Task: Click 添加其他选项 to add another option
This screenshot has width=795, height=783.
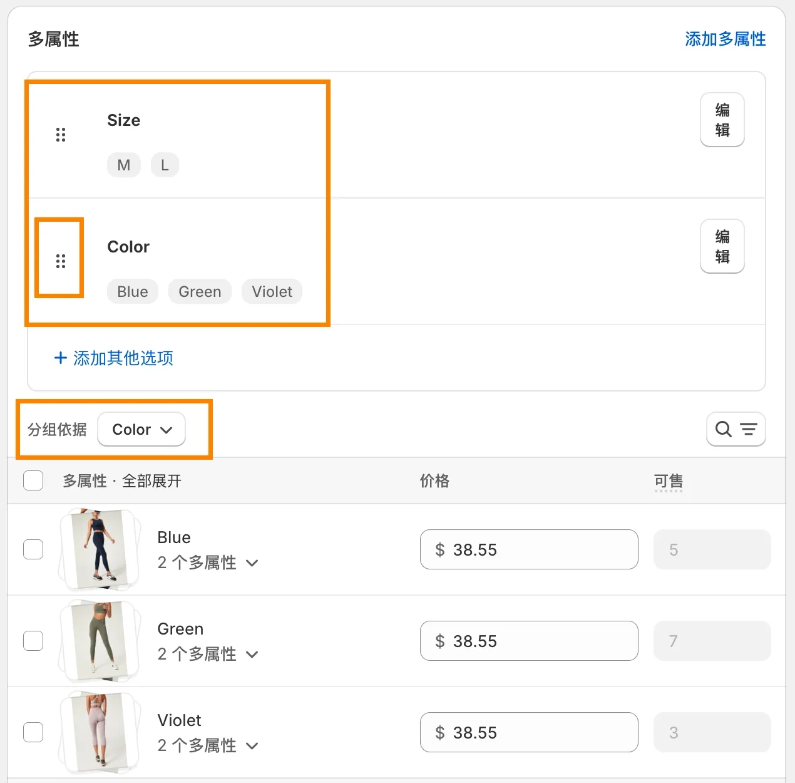Action: tap(113, 358)
